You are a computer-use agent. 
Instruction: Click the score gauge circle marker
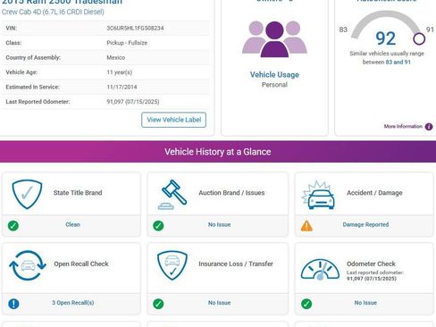click(419, 38)
